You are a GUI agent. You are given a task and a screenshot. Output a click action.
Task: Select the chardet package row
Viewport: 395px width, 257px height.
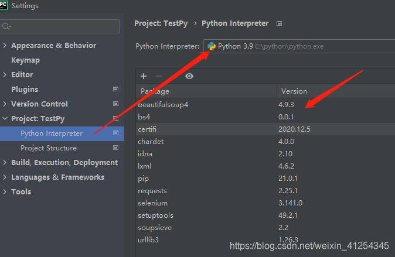[265, 142]
